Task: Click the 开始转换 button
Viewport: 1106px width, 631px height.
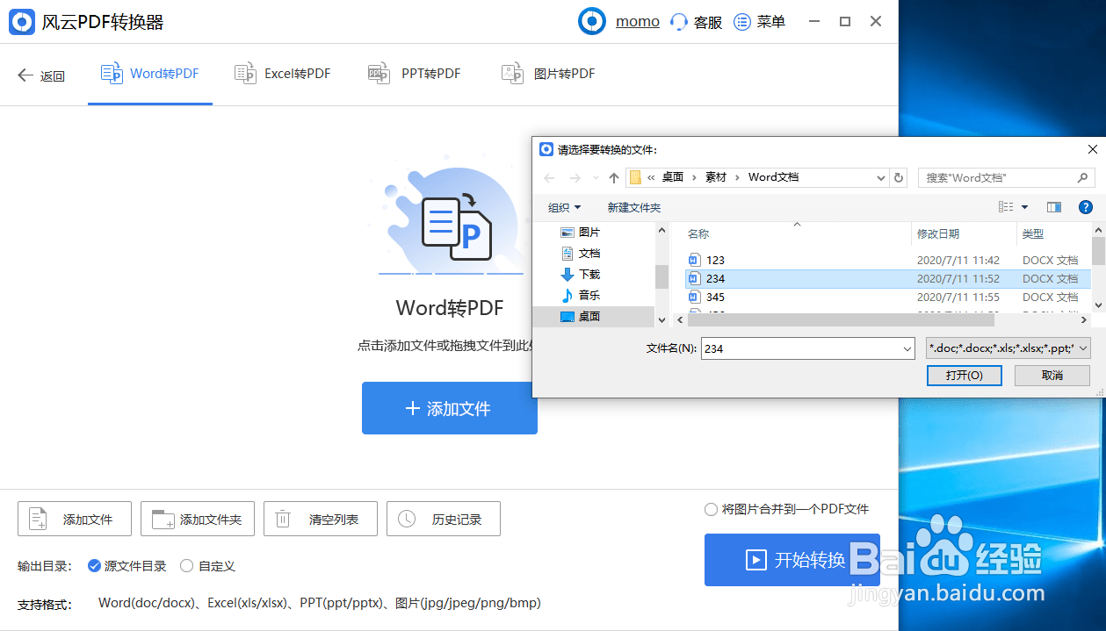Action: [792, 560]
